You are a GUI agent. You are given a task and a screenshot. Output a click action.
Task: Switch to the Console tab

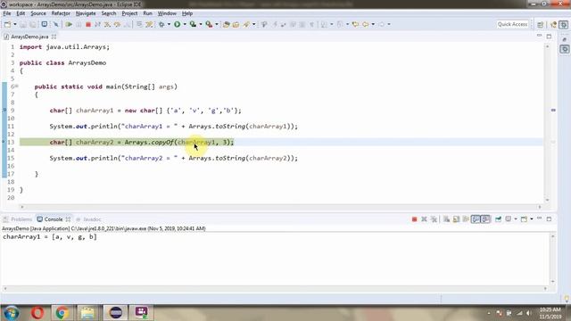[54, 219]
